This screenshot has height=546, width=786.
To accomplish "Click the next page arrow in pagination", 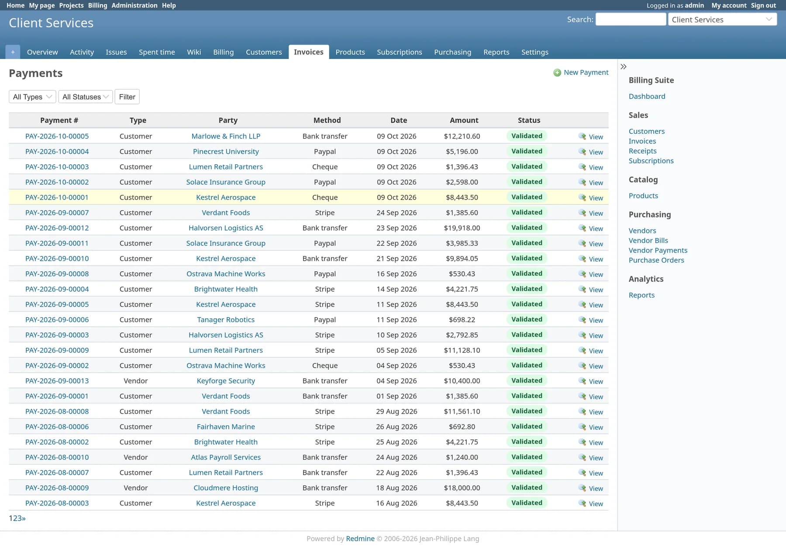I will point(24,518).
